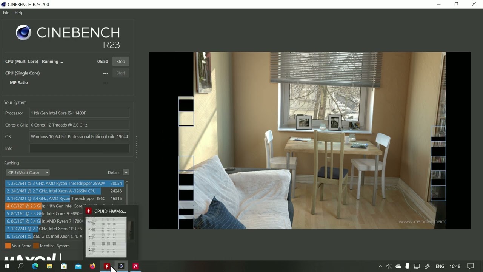Open the Mail app from the taskbar
Viewport: 483px width, 272px height.
point(78,266)
